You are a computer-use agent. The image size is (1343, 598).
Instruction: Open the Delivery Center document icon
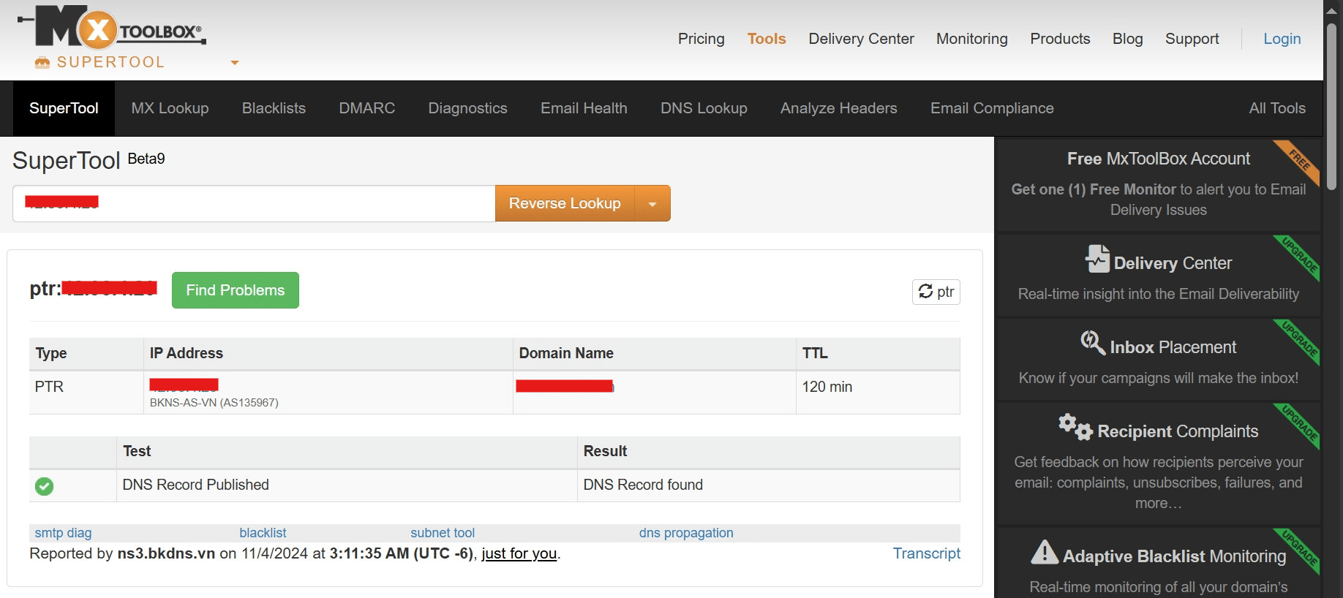tap(1096, 260)
